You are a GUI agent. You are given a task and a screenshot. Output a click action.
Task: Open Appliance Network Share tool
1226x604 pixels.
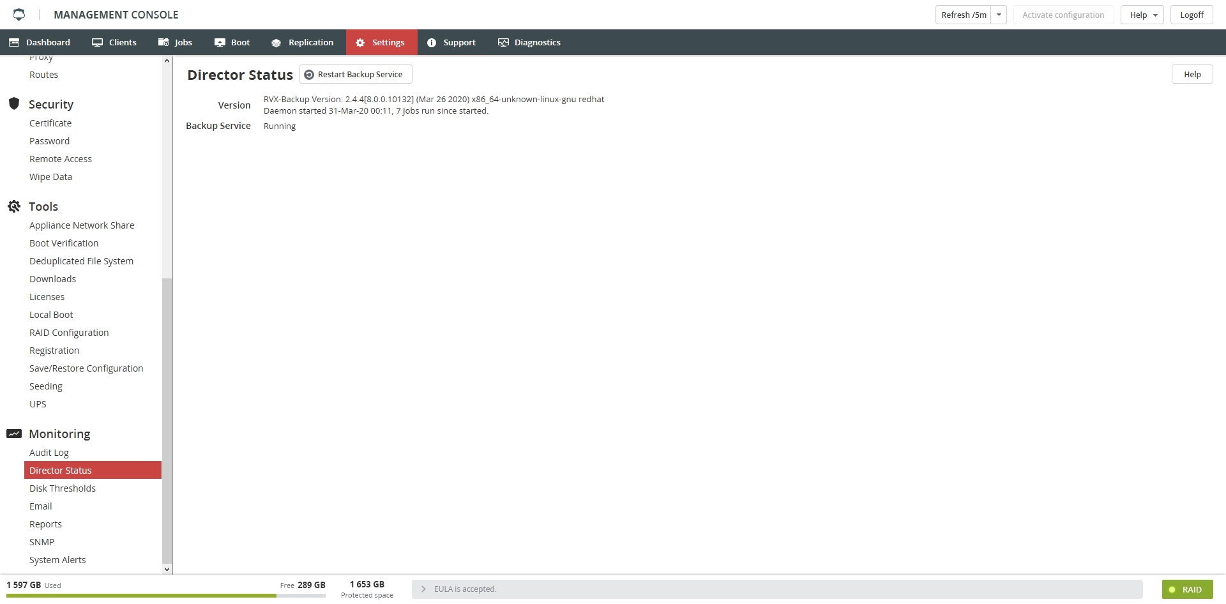click(82, 225)
